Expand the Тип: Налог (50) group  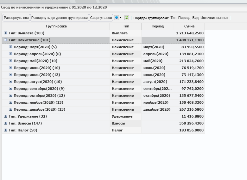click(5, 130)
